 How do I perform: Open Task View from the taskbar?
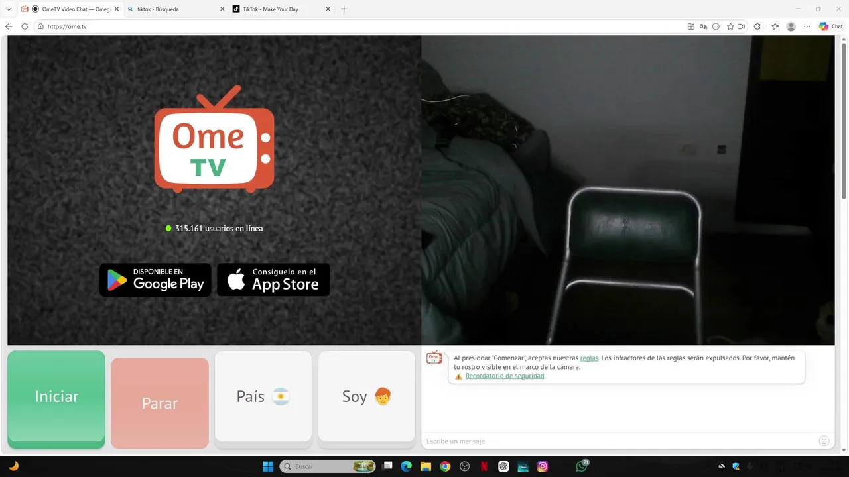pyautogui.click(x=388, y=466)
